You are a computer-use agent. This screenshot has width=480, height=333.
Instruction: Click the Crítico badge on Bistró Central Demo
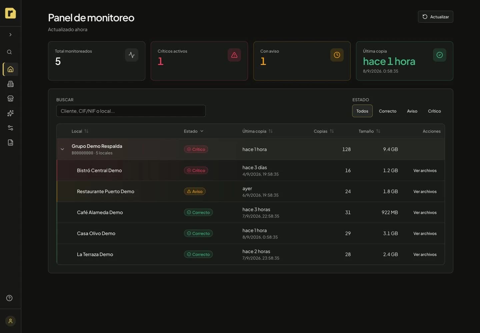(196, 170)
